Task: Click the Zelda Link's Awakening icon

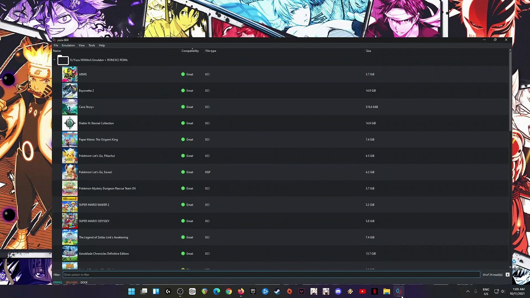Action: (x=70, y=237)
